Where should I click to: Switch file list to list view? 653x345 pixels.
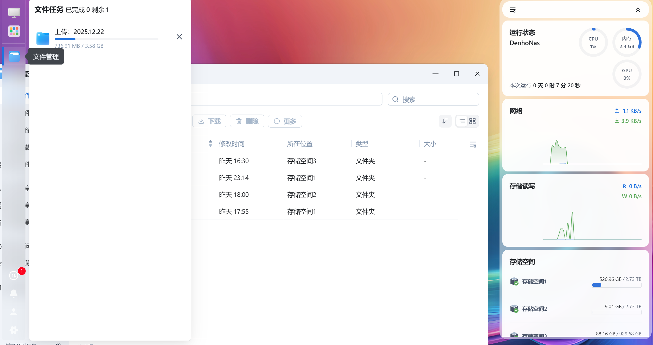pos(462,121)
